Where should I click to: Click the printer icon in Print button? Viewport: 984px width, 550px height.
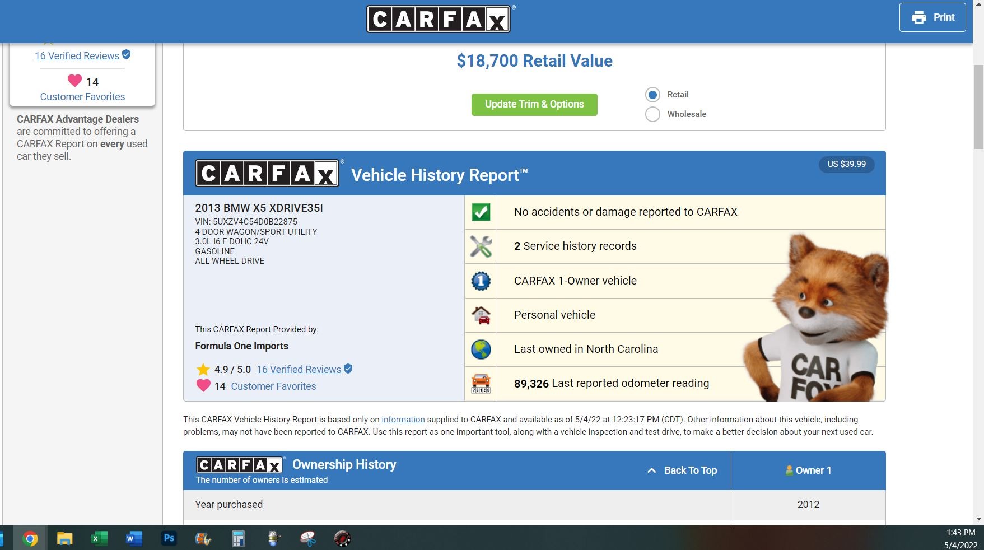(919, 17)
